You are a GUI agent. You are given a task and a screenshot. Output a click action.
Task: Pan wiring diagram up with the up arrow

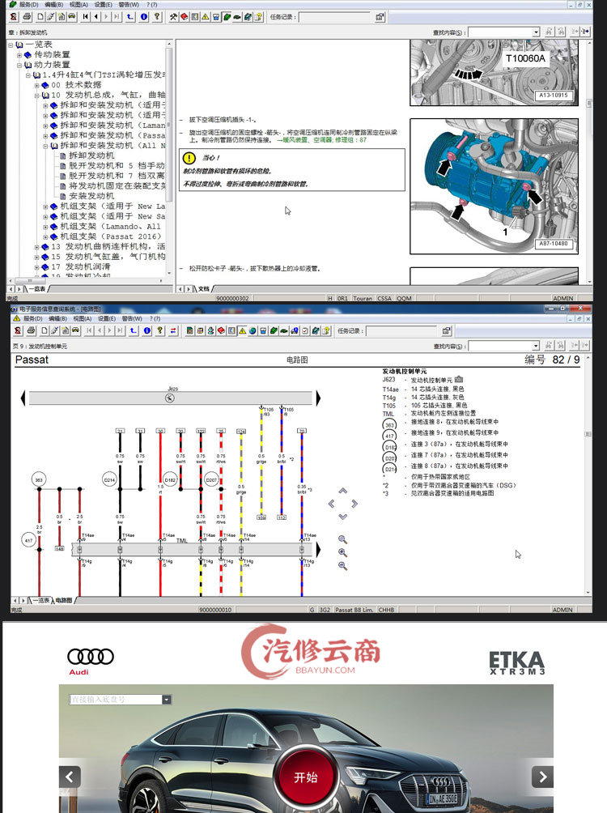click(342, 491)
